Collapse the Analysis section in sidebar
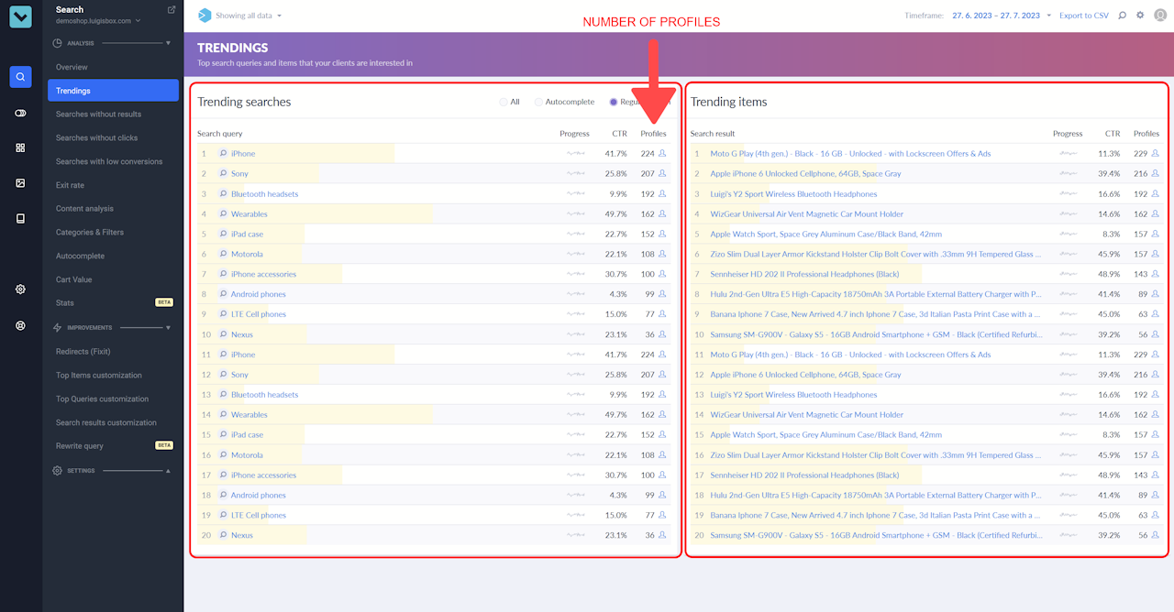1174x612 pixels. [x=168, y=43]
